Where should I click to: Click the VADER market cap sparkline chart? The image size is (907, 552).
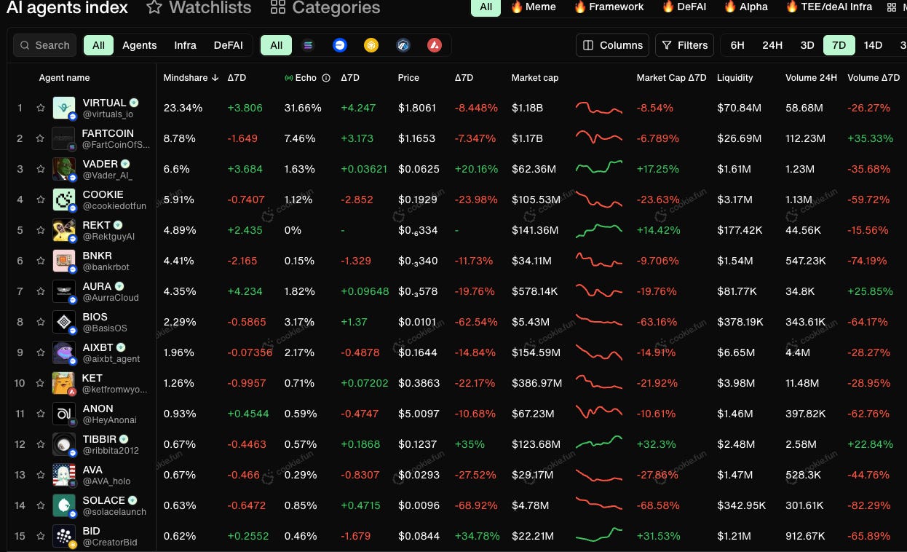(x=599, y=167)
